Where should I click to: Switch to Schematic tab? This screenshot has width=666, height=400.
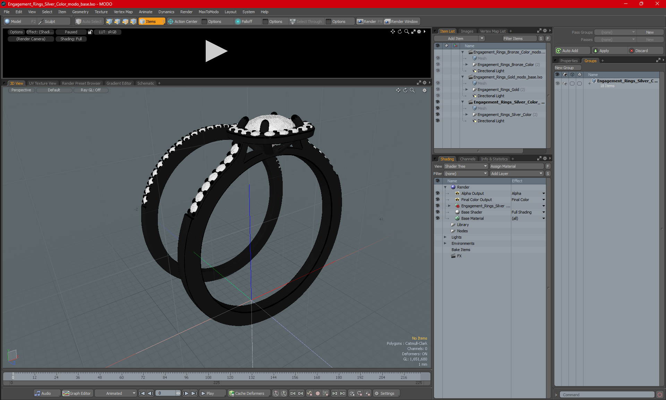coord(146,83)
